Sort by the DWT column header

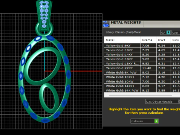click(x=163, y=40)
